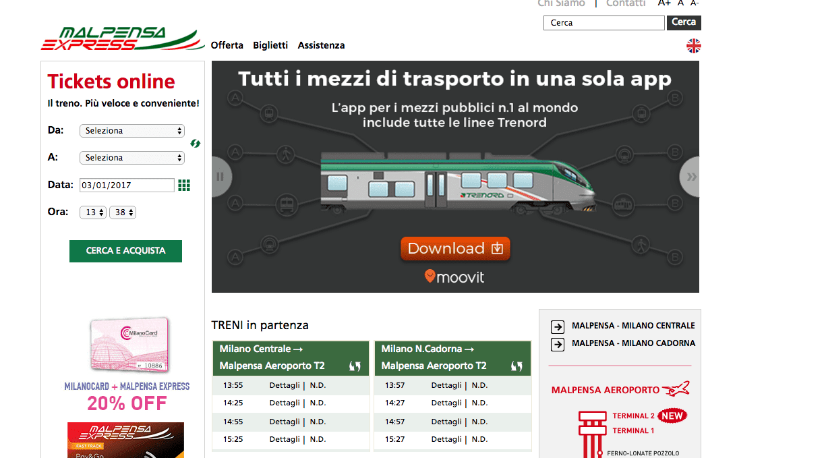Viewport: 824px width, 458px height.
Task: Open the Ora hour selector showing 13
Action: coord(93,212)
